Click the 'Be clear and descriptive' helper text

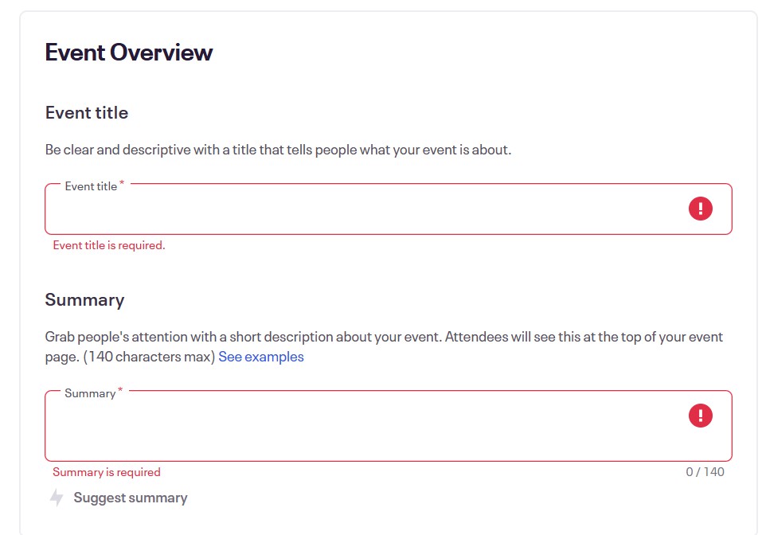tap(278, 150)
